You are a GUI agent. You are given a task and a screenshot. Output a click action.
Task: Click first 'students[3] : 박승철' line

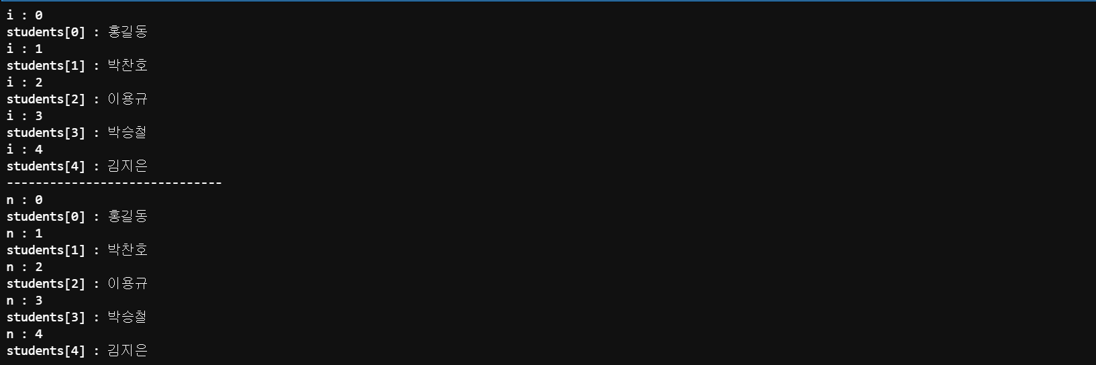point(77,132)
